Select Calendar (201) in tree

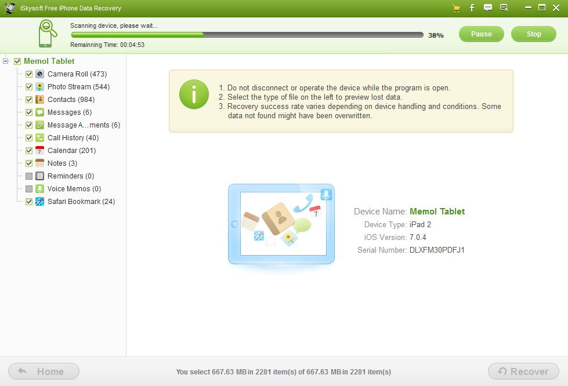pyautogui.click(x=72, y=151)
